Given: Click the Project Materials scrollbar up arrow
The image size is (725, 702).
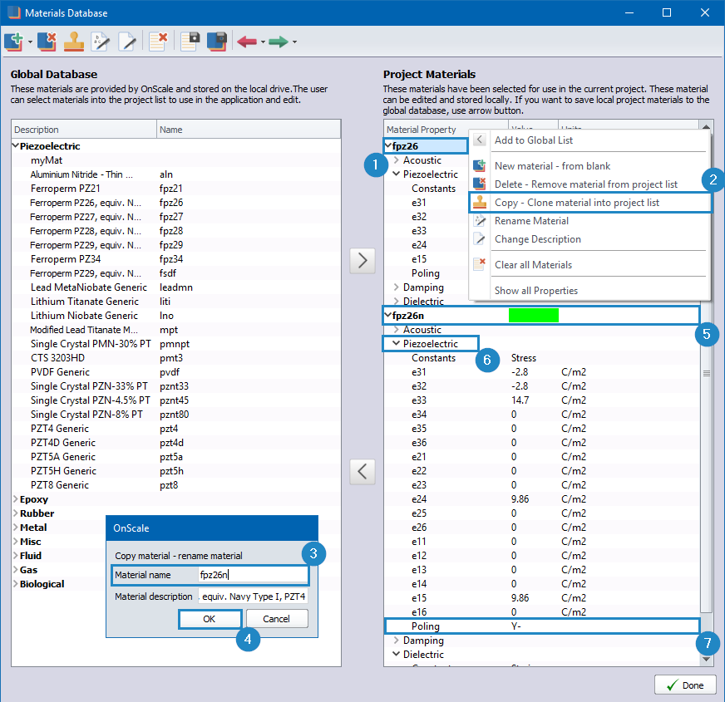Looking at the screenshot, I should (706, 126).
